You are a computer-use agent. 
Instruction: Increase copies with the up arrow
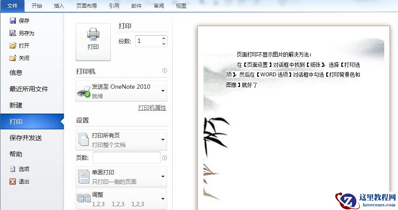[x=164, y=38]
